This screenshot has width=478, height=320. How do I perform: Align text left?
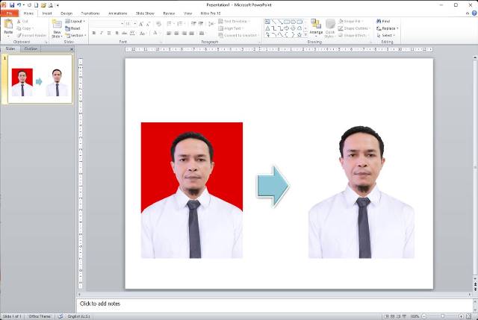169,33
